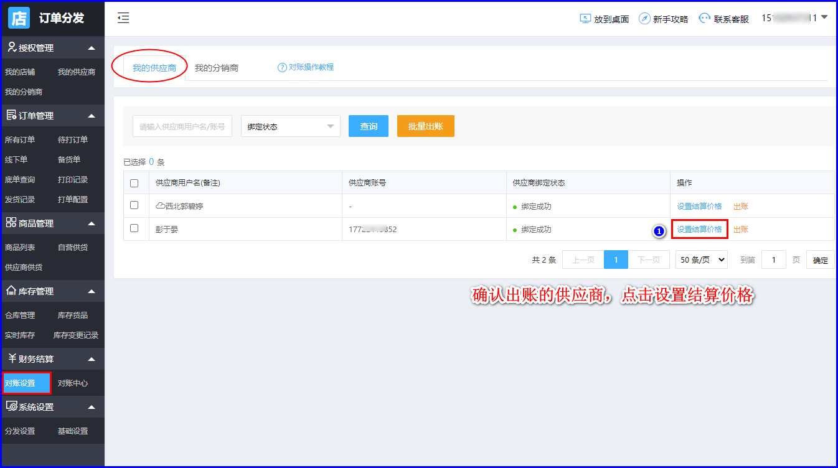
Task: Select the checkbox for supplier 彭于晏
Action: 134,228
